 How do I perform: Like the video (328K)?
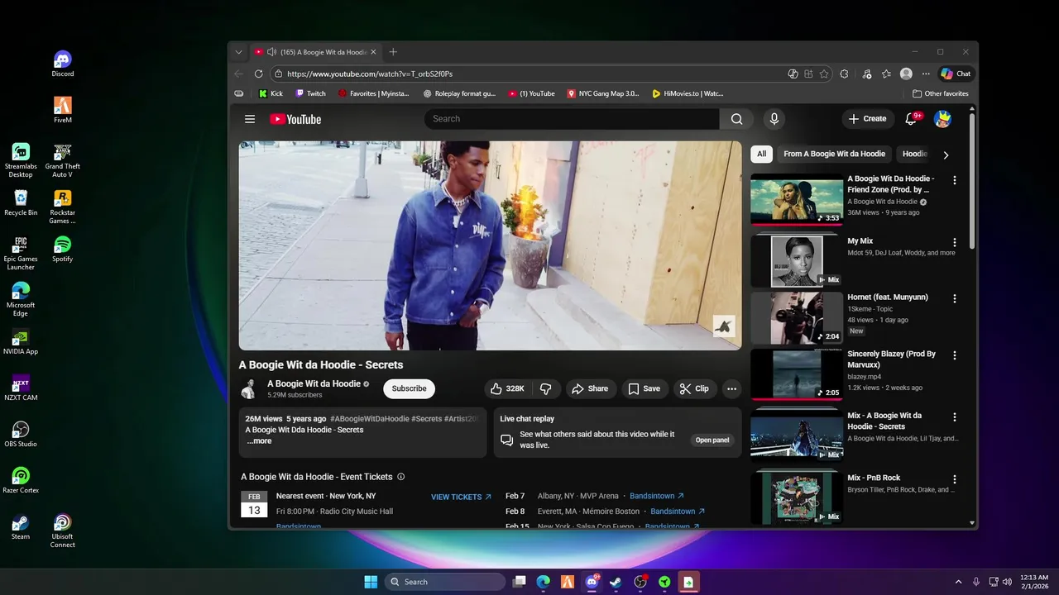coord(506,388)
